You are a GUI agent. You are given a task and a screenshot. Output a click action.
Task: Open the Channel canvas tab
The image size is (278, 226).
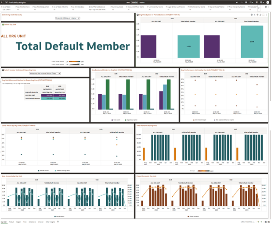coord(40,222)
